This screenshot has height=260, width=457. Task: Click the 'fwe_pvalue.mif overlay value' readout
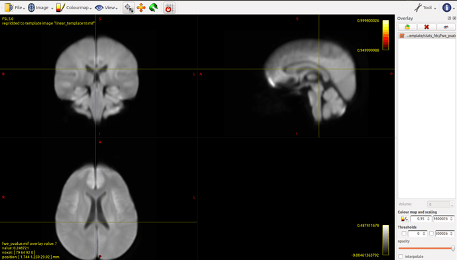(29, 243)
